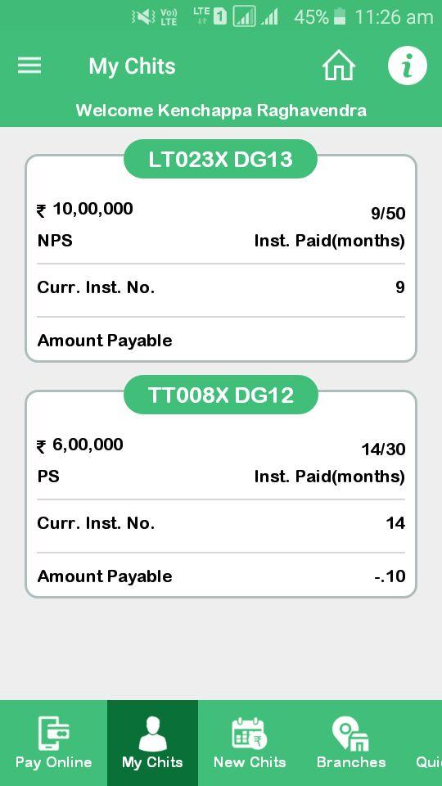Tap the mute status bar icon
The width and height of the screenshot is (442, 786).
[143, 17]
